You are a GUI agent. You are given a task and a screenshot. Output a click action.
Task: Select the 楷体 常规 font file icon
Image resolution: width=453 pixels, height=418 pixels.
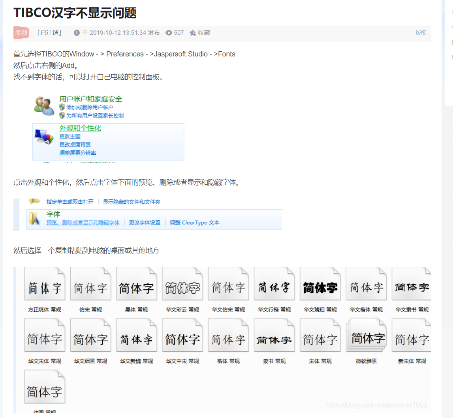pyautogui.click(x=229, y=335)
